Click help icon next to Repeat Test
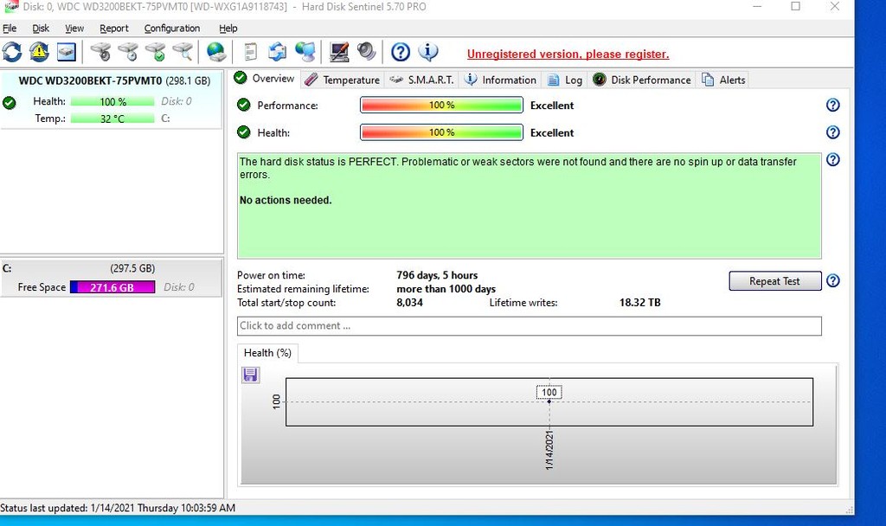The image size is (886, 526). (x=833, y=281)
